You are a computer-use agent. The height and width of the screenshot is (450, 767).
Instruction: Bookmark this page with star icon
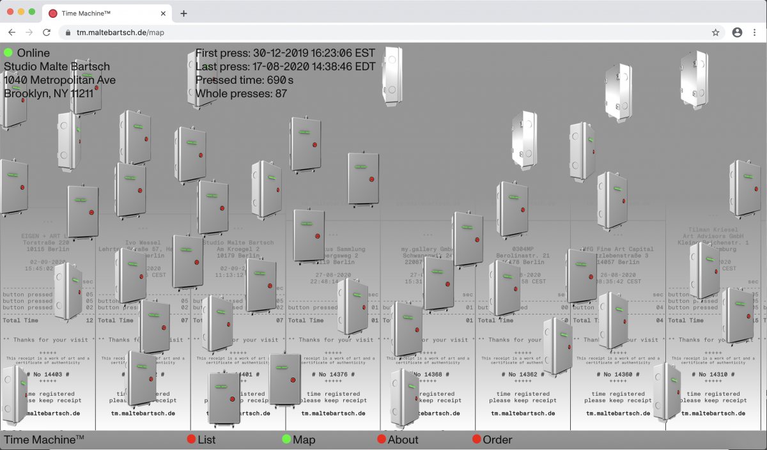pyautogui.click(x=715, y=32)
